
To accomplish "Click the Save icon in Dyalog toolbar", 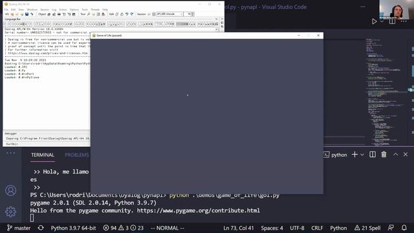I will [x=27, y=14].
